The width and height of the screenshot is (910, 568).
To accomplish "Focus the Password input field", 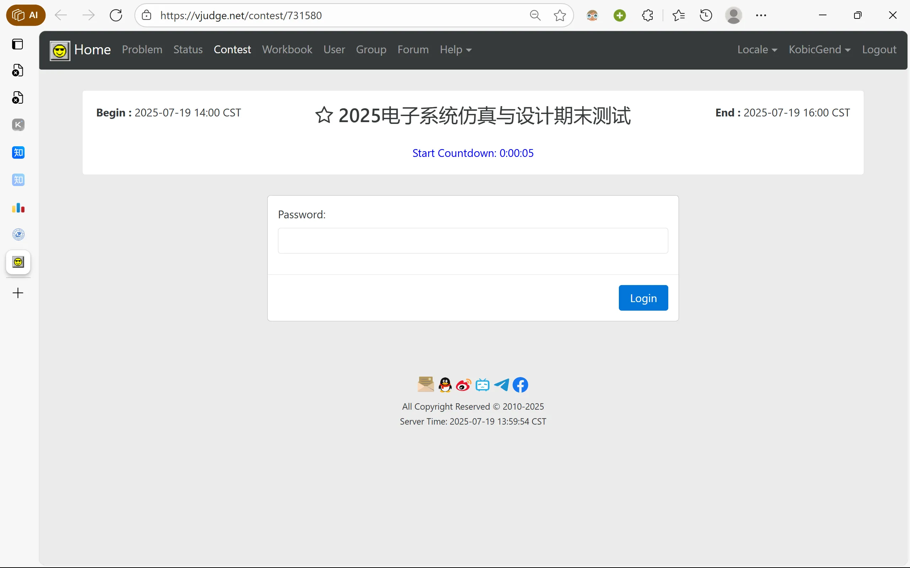I will (x=472, y=240).
